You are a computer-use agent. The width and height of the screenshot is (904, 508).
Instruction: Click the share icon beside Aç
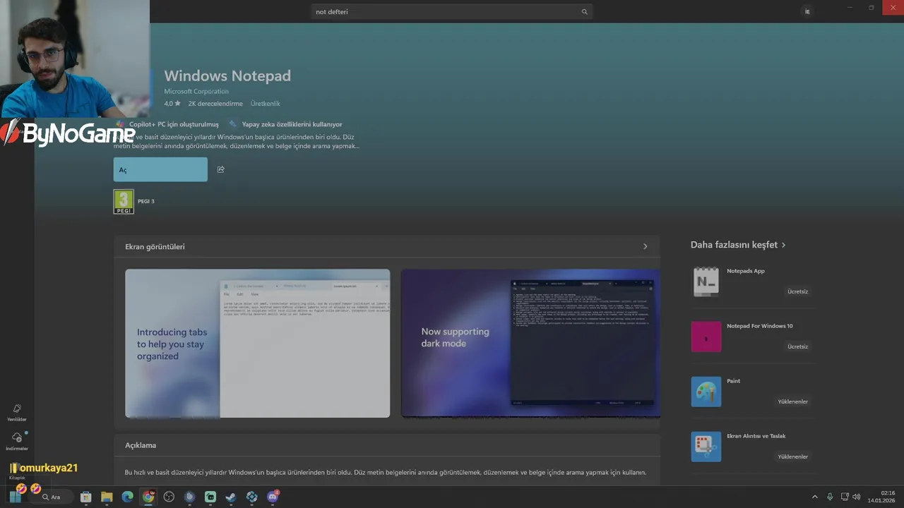[x=221, y=169]
